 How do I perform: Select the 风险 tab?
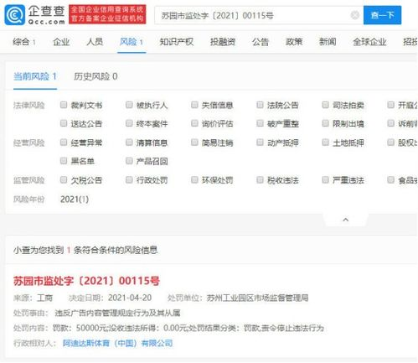[x=132, y=42]
